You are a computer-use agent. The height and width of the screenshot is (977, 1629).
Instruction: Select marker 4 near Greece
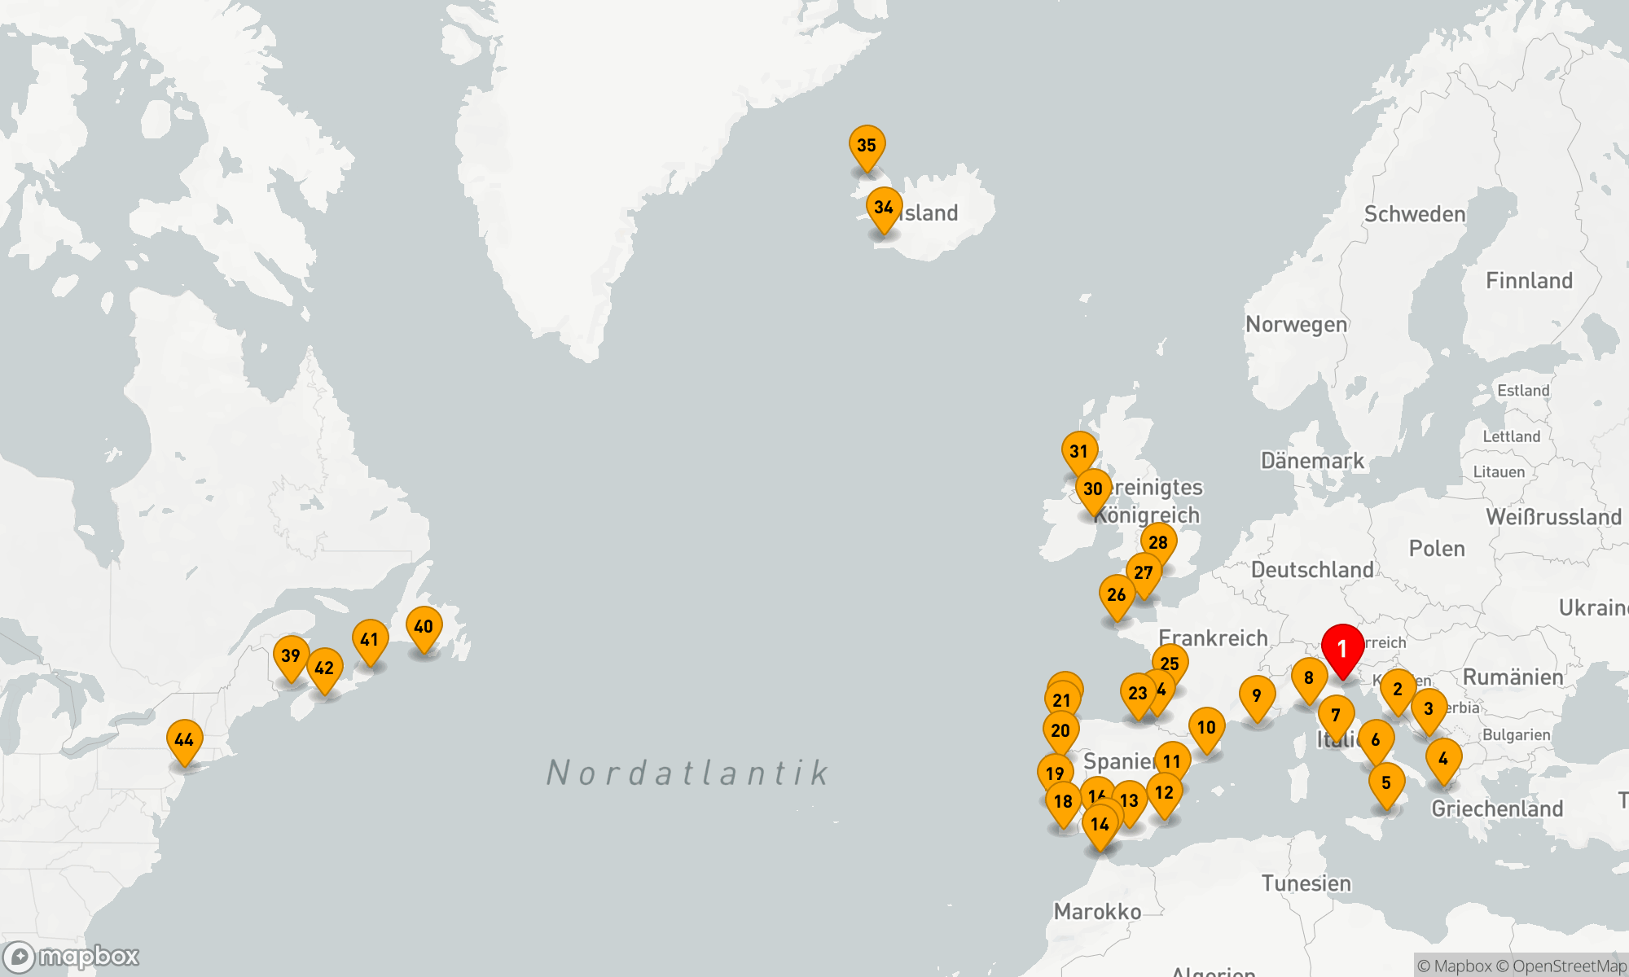pos(1443,759)
